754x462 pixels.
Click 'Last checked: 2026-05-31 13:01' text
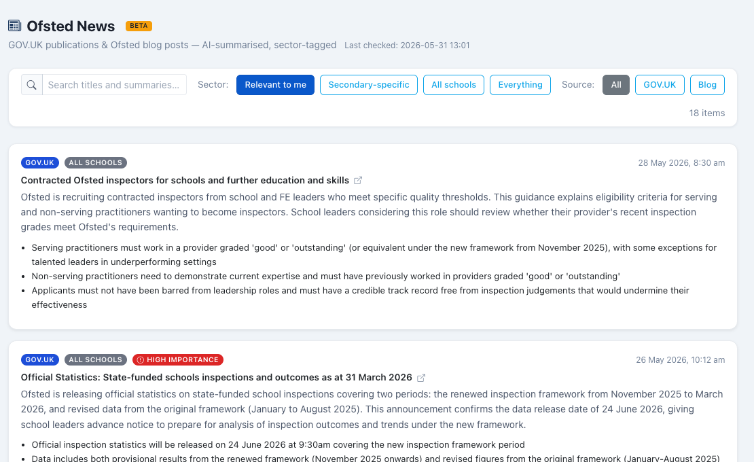coord(407,46)
